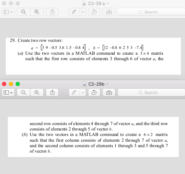Viewport: 185px width, 174px height.
Task: Select highlight pen in C2-29 a window
Action: click(74, 12)
